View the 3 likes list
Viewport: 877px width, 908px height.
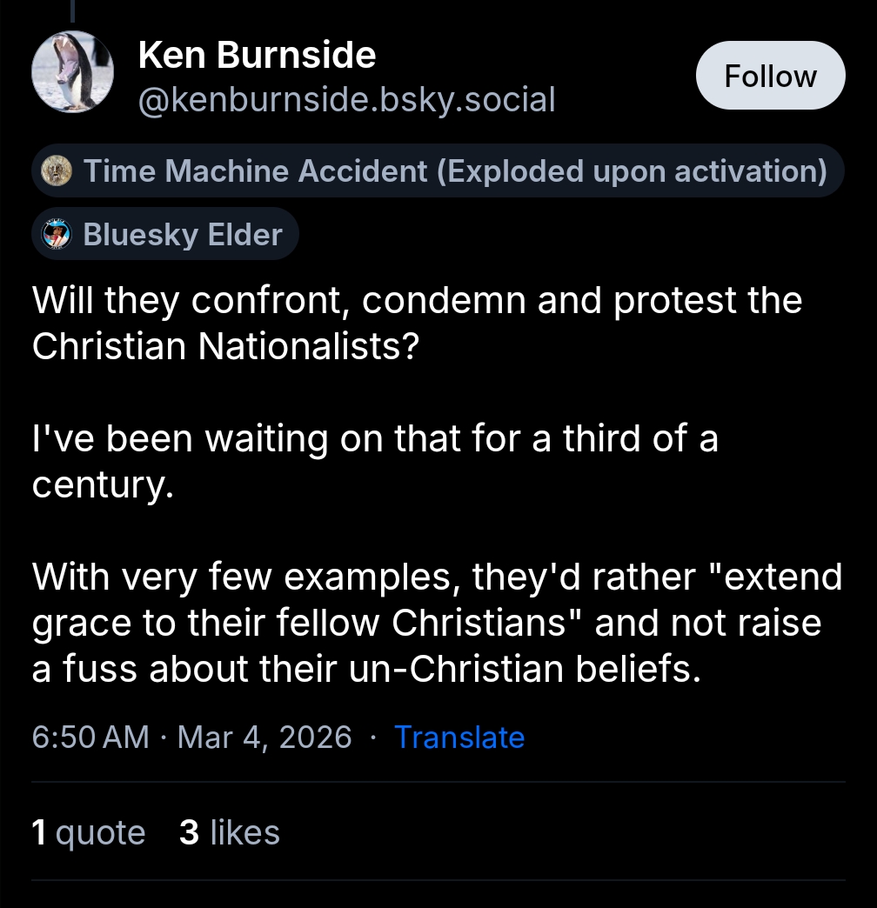(x=230, y=832)
